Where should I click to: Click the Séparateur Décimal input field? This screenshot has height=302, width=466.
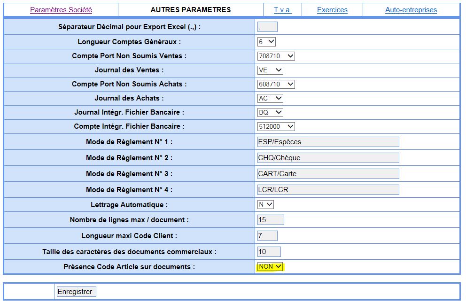click(267, 27)
